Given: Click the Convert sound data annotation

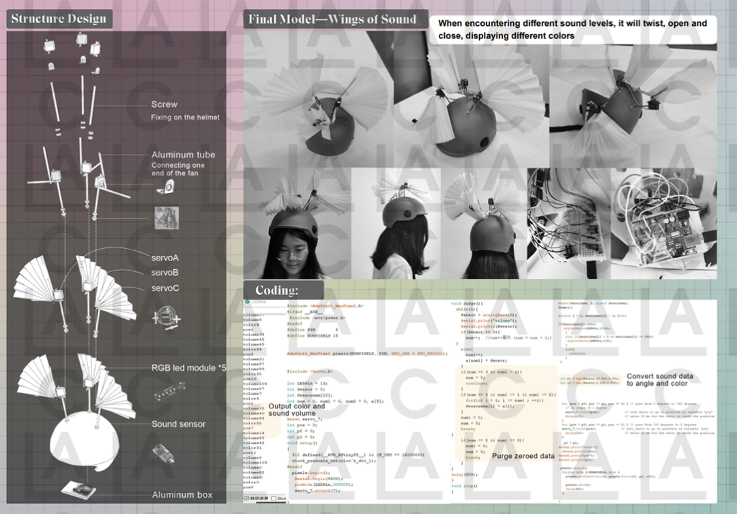Looking at the screenshot, I should (660, 380).
